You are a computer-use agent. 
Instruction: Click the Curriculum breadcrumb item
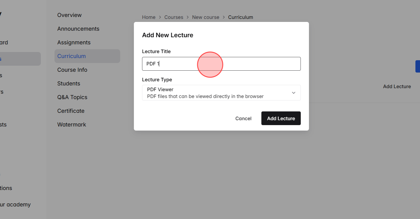click(x=240, y=17)
